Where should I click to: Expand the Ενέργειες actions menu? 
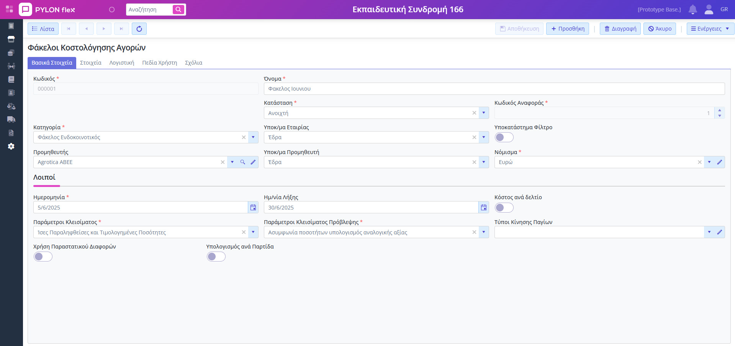pos(710,29)
